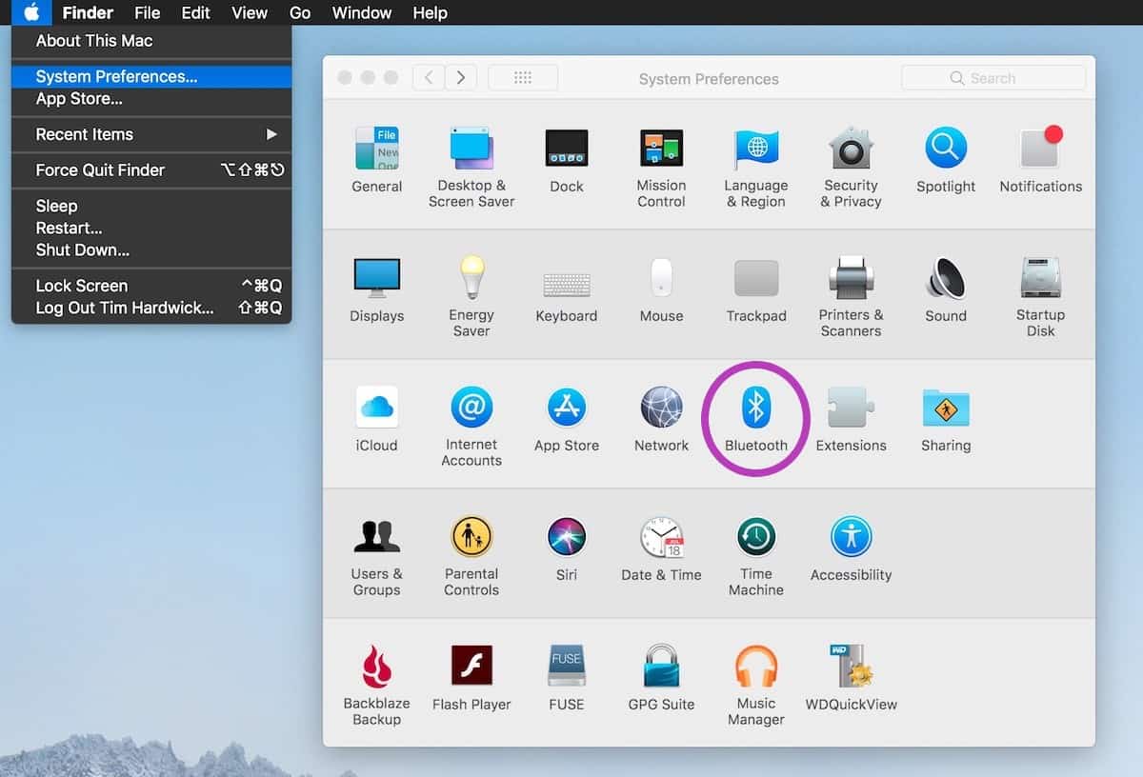Viewport: 1143px width, 777px height.
Task: Choose Sleep from the Apple menu
Action: 151,206
